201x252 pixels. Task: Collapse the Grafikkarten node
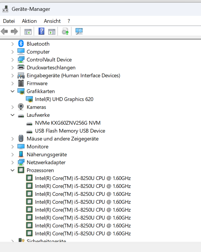click(13, 91)
